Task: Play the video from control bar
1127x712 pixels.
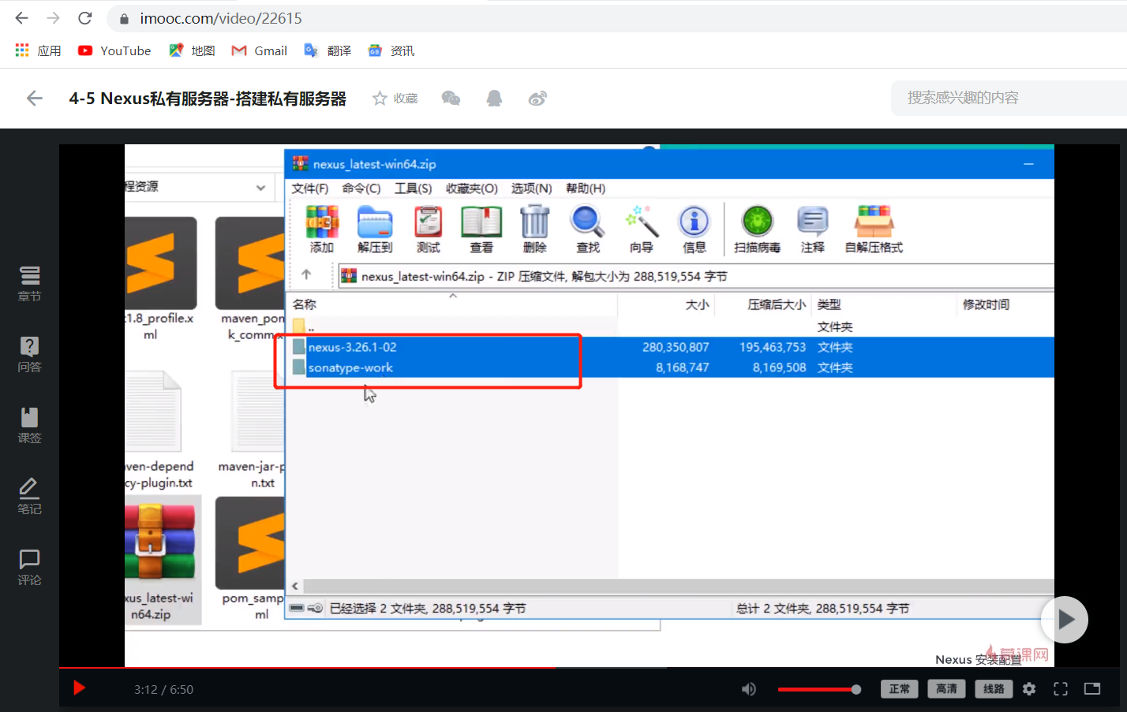Action: (x=79, y=688)
